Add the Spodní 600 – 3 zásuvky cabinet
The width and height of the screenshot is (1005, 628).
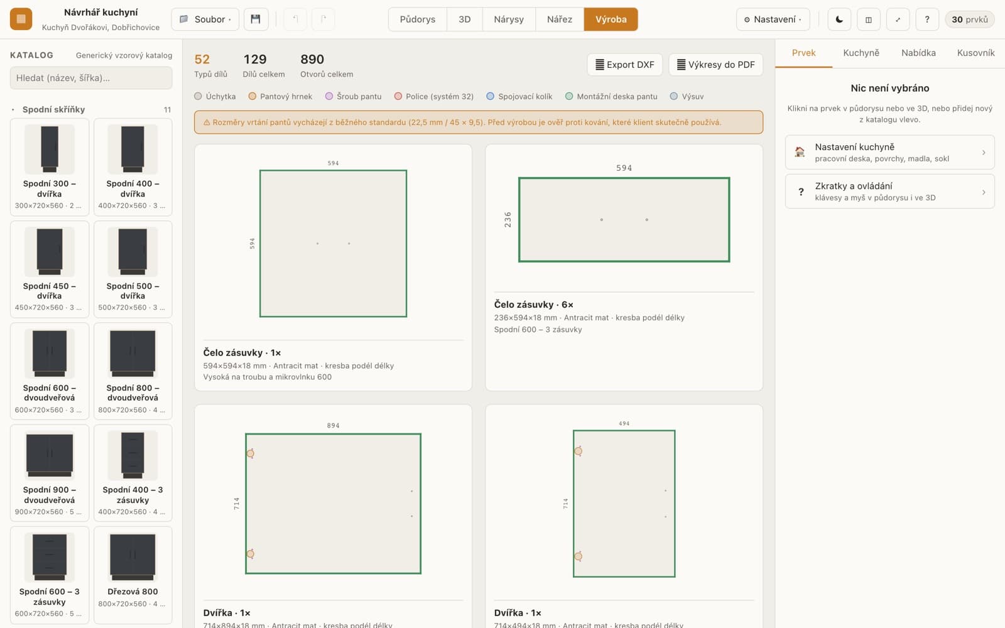coord(50,575)
